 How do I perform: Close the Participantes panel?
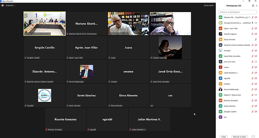tap(257, 6)
